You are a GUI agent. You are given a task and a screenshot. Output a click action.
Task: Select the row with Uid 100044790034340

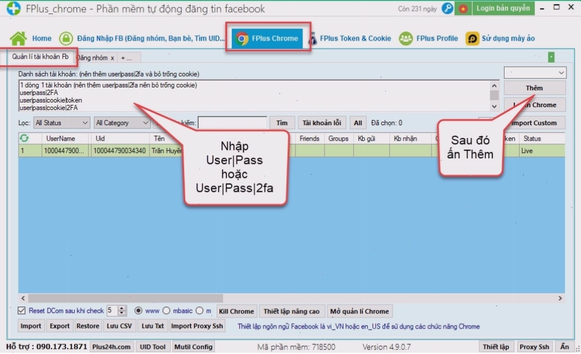291,151
